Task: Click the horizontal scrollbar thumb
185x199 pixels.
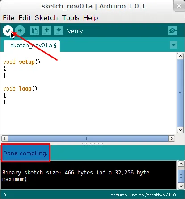Action: tap(88, 138)
